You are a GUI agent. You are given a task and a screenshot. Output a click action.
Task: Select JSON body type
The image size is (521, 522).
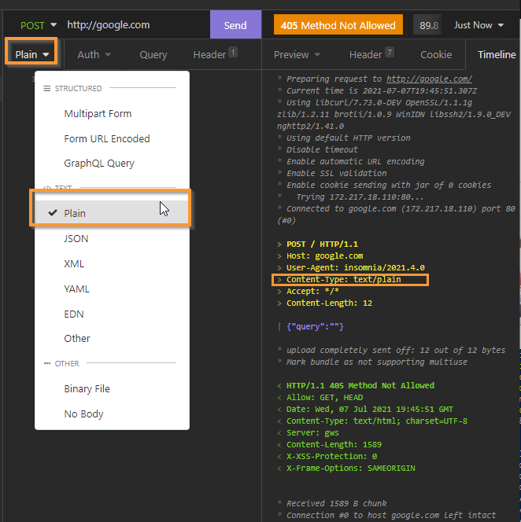pyautogui.click(x=112, y=238)
